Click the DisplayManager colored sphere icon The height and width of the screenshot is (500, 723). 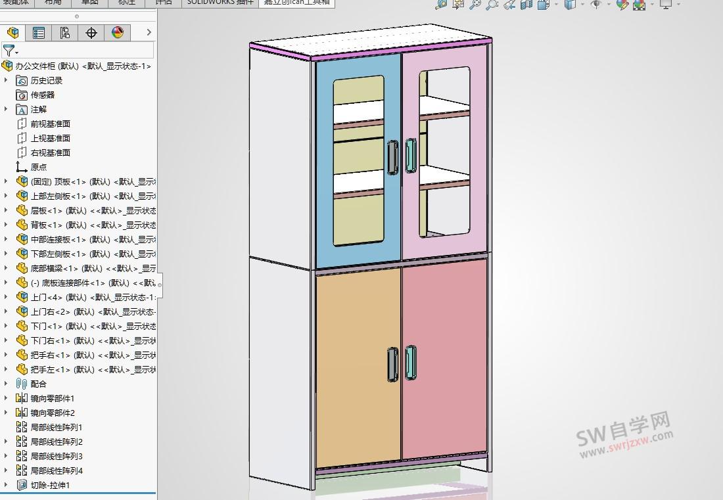pos(117,32)
